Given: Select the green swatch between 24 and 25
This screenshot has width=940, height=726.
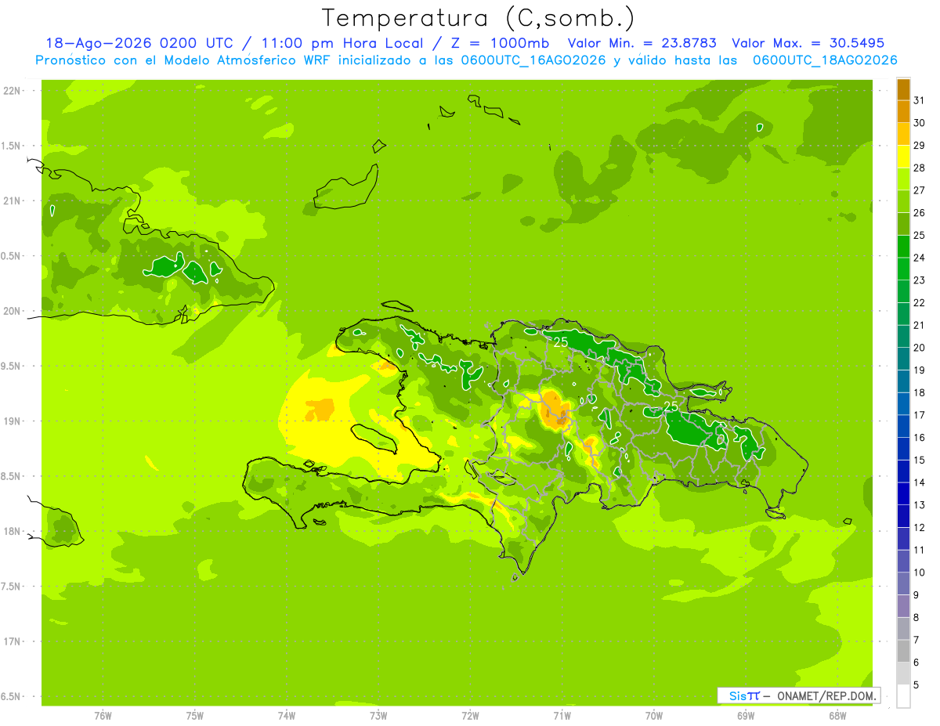Looking at the screenshot, I should point(903,247).
